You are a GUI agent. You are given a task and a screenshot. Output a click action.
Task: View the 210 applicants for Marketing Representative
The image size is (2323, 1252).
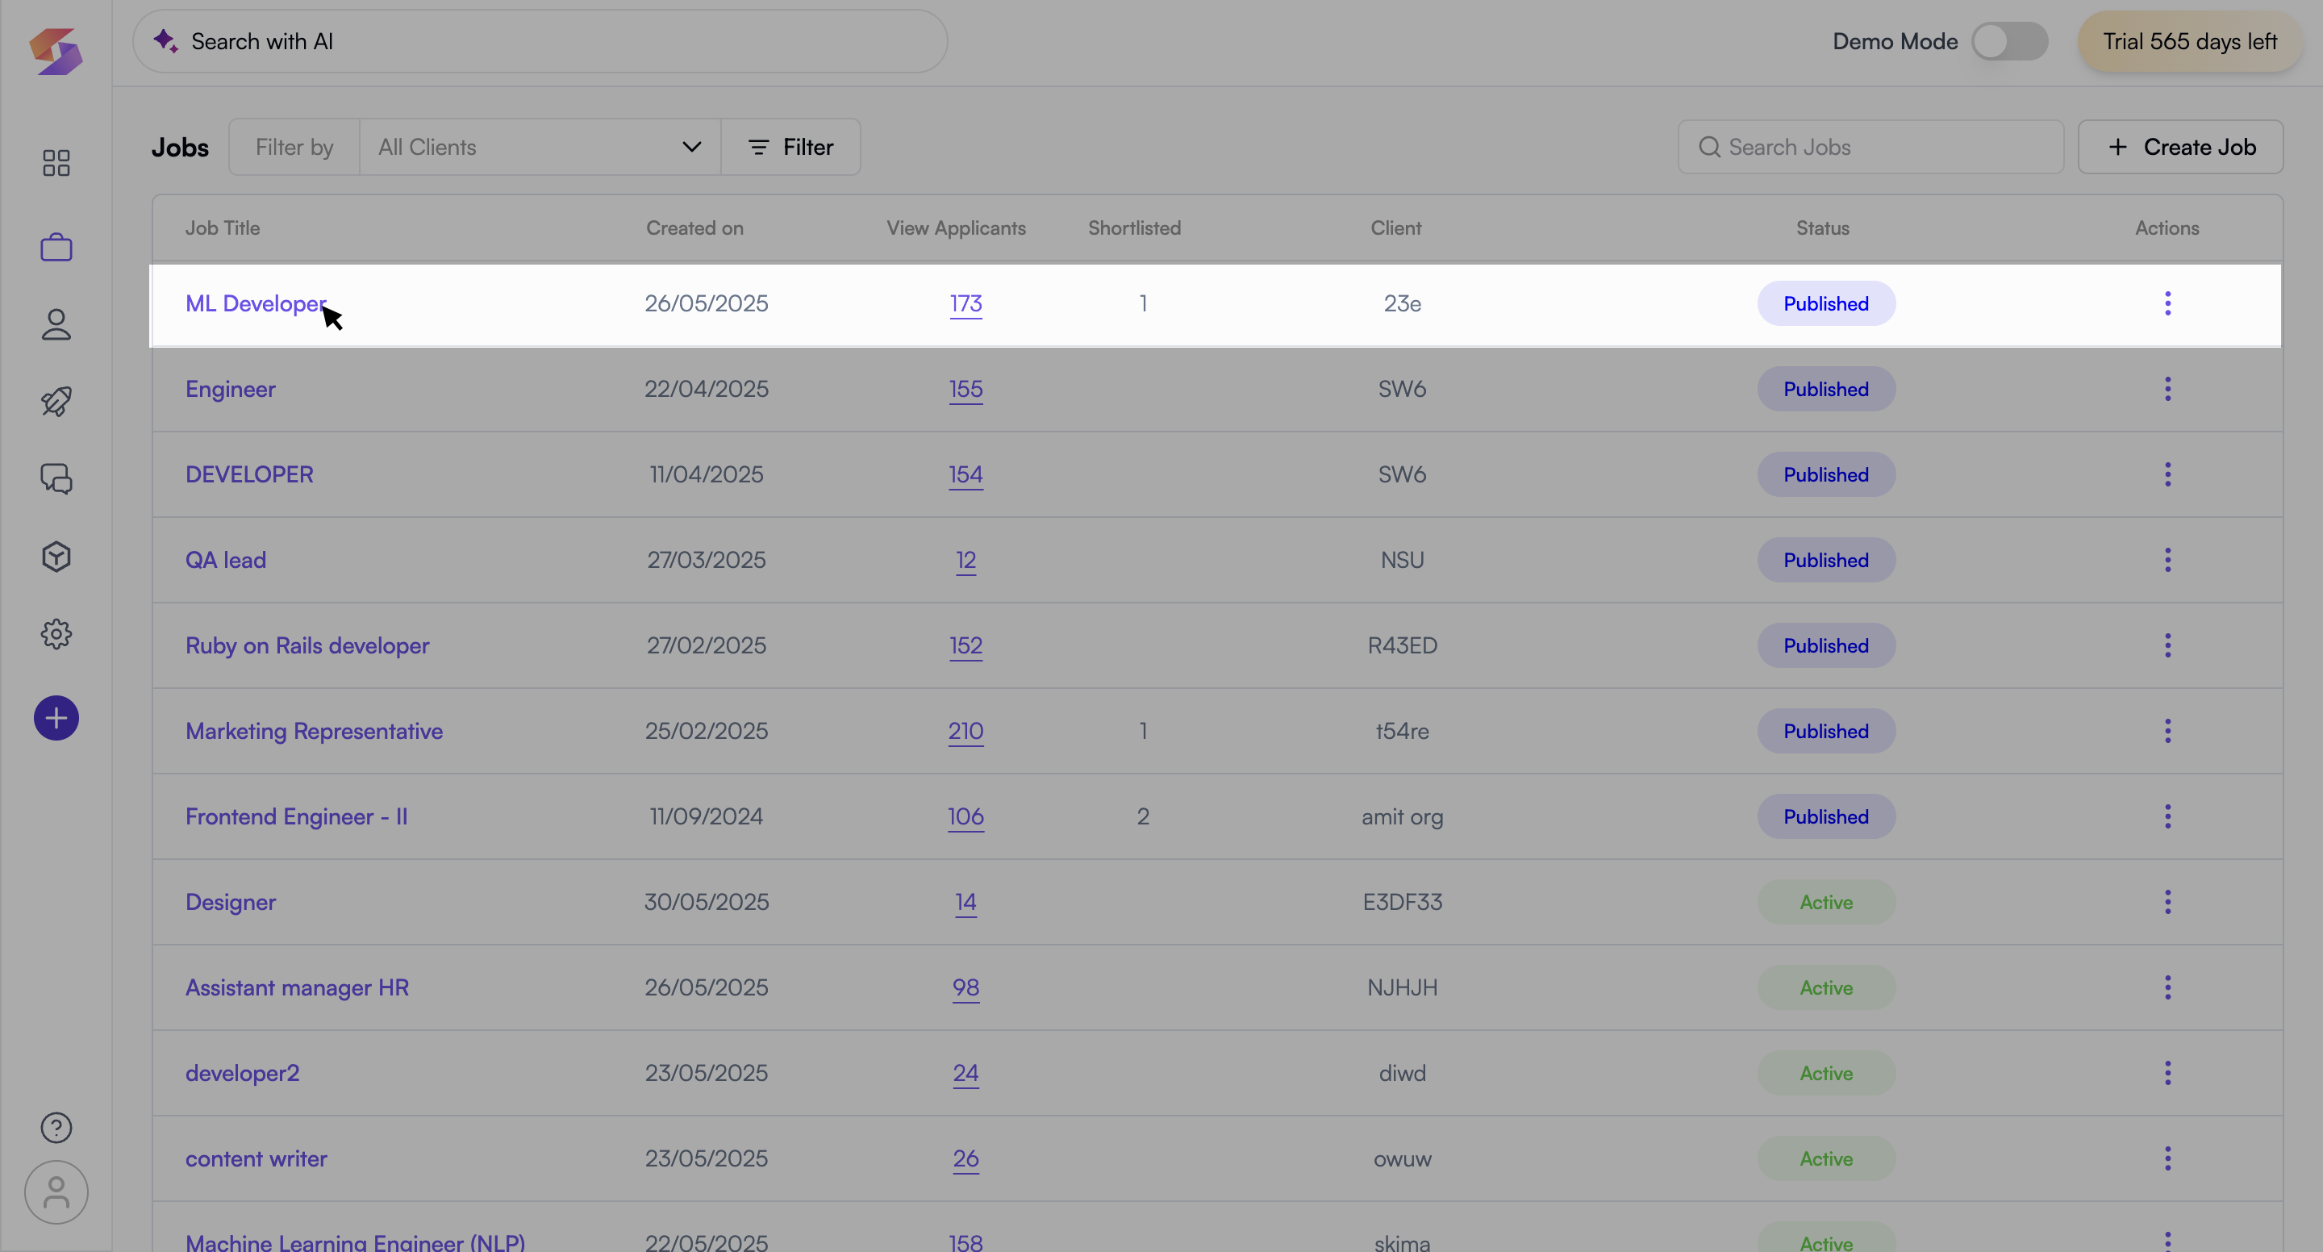point(965,732)
